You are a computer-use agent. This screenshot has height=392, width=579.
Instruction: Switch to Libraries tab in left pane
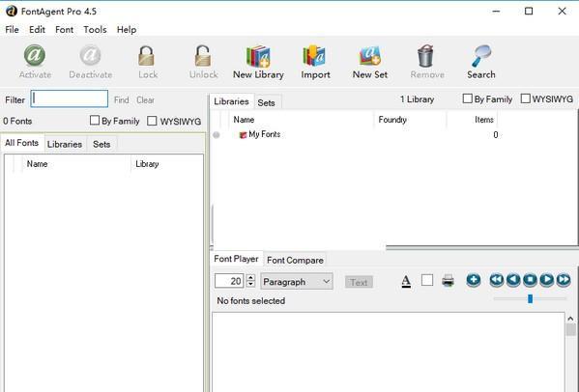65,144
